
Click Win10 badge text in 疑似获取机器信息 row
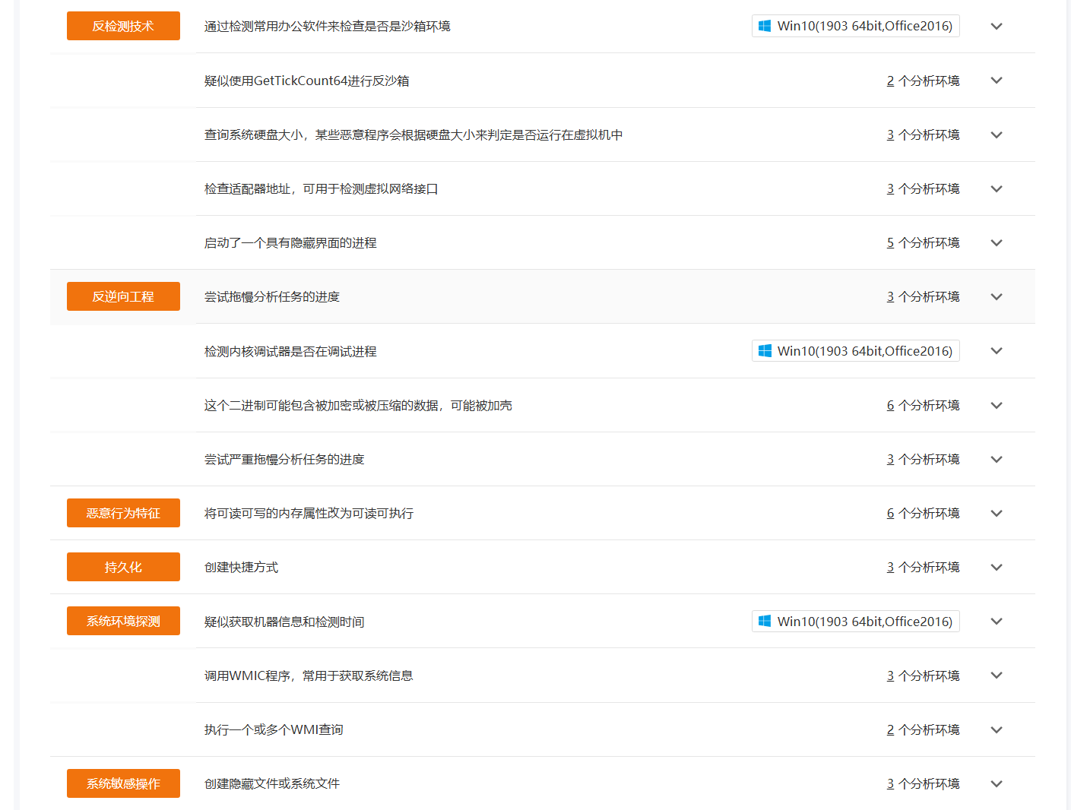(865, 622)
